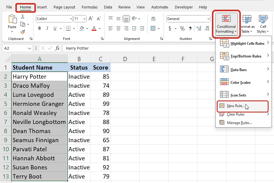
Task: Click the Cut scissors icon
Action: [23, 17]
